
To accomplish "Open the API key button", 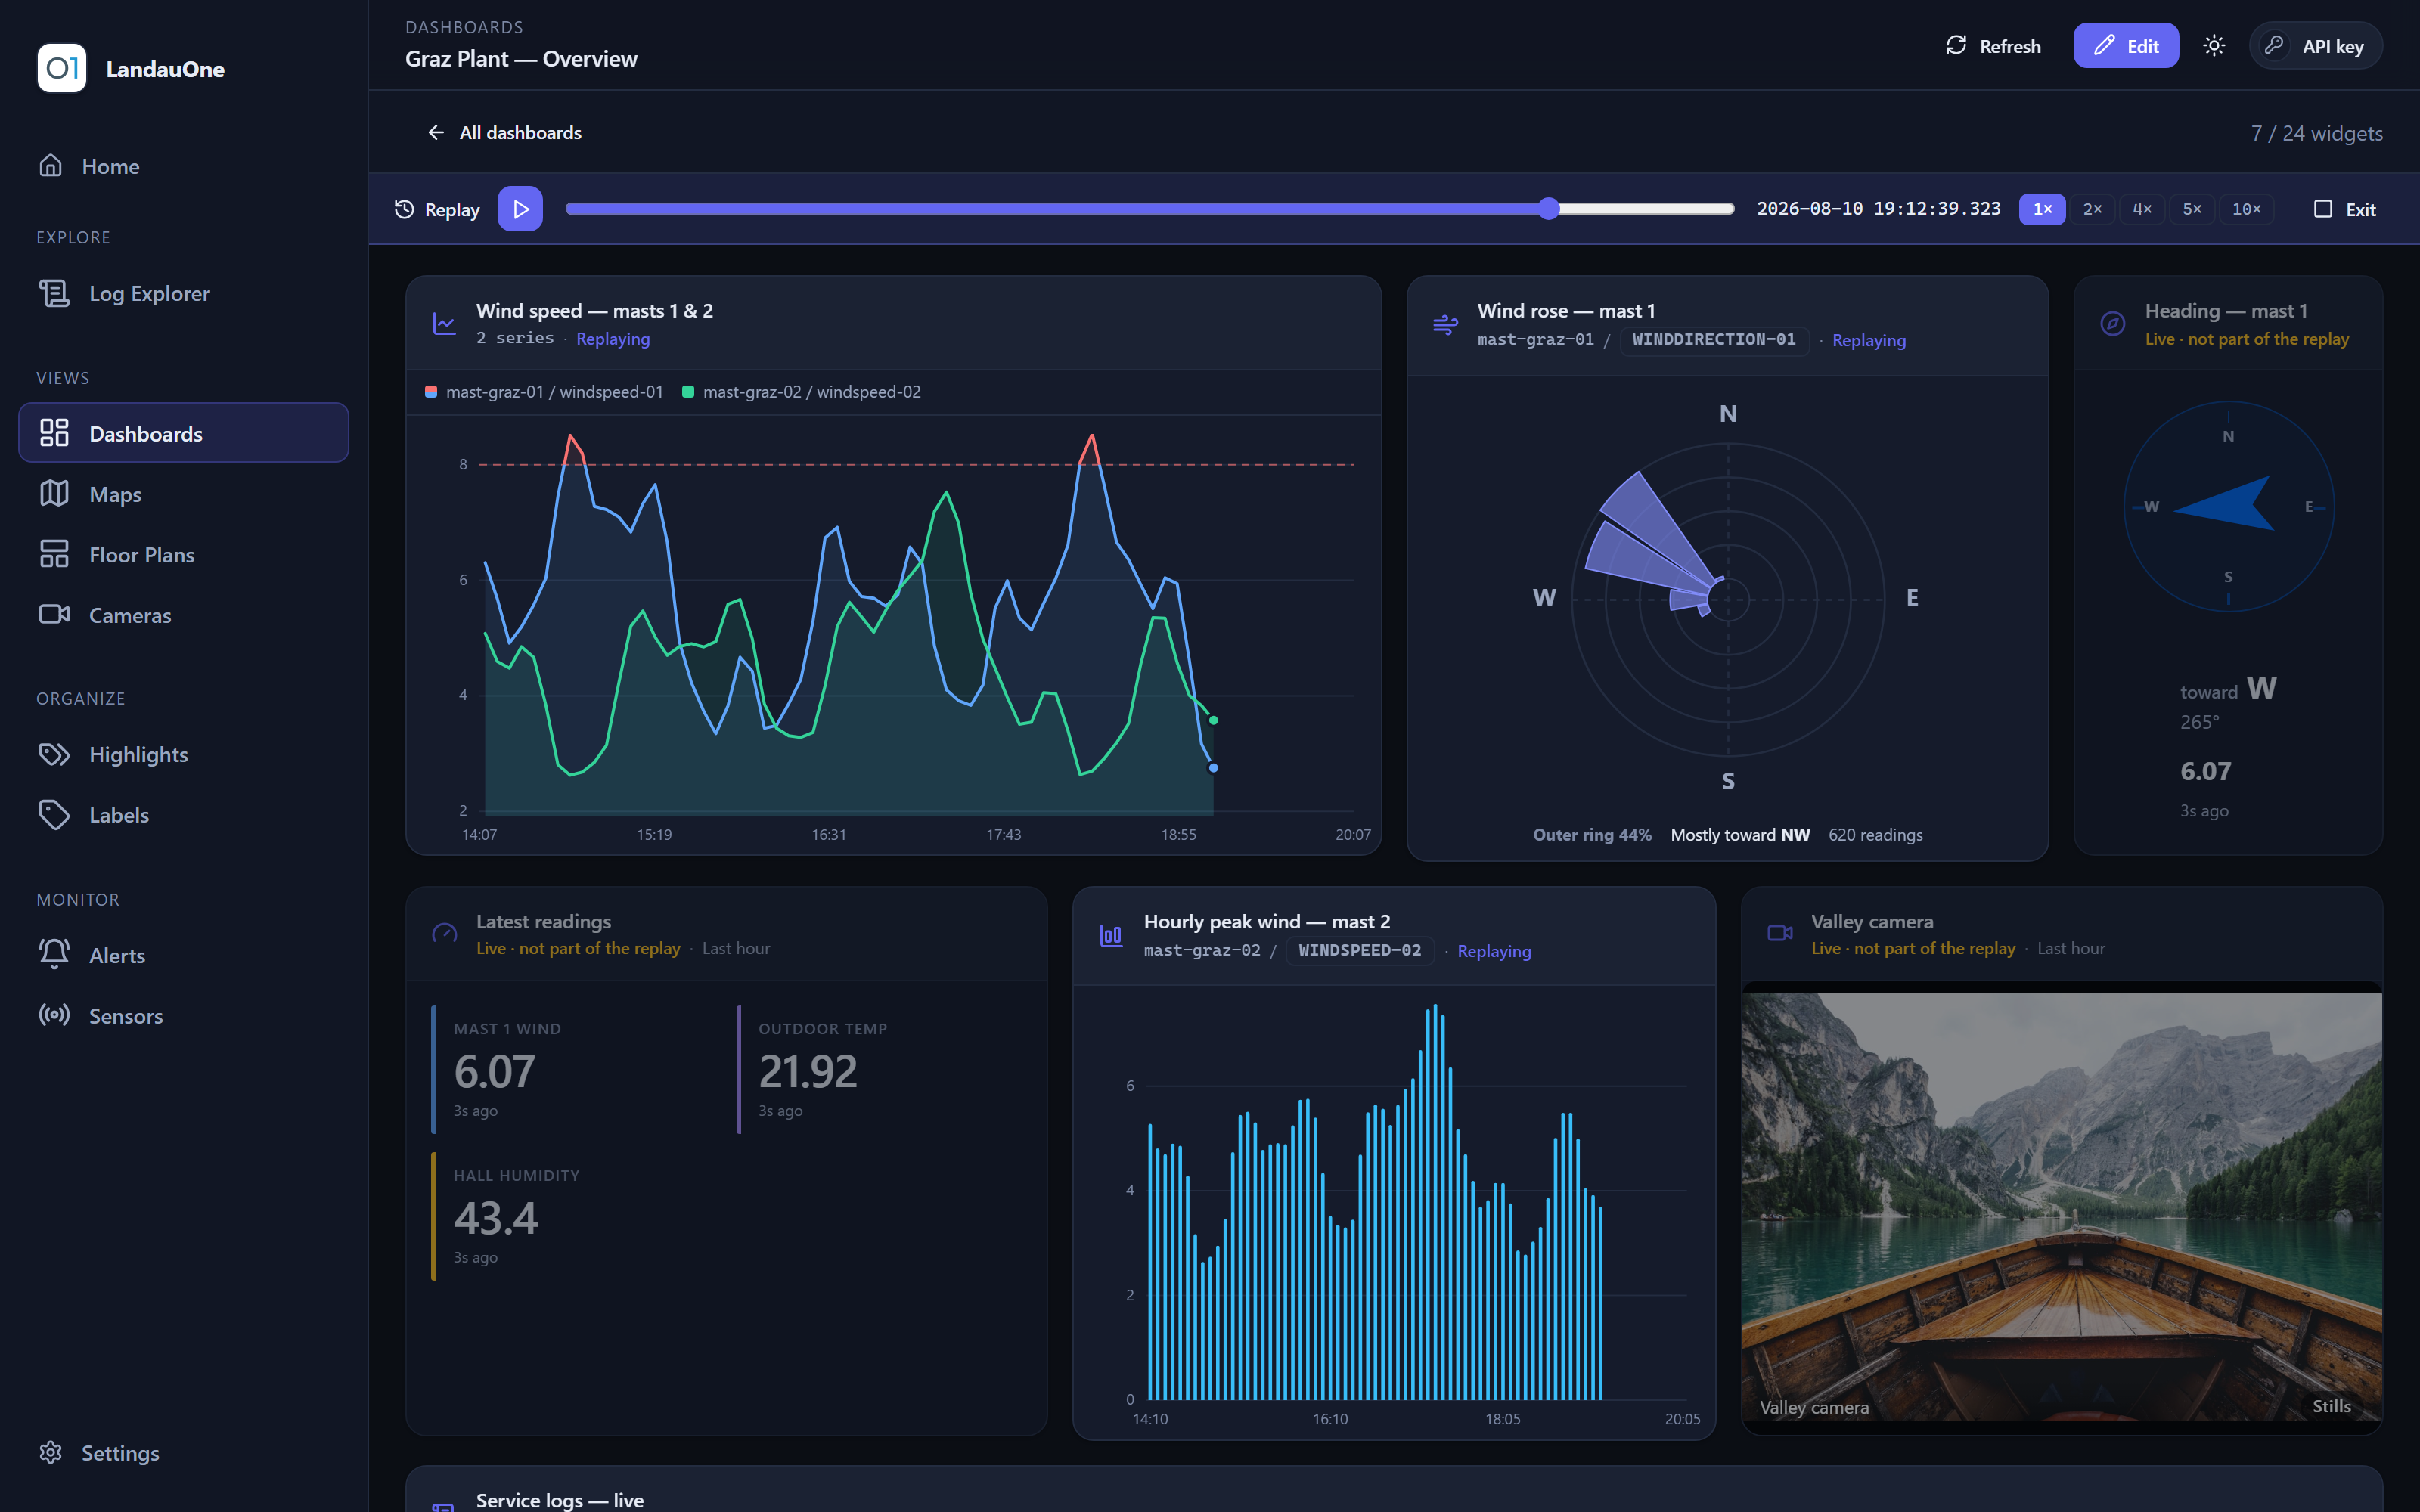I will pos(2315,46).
